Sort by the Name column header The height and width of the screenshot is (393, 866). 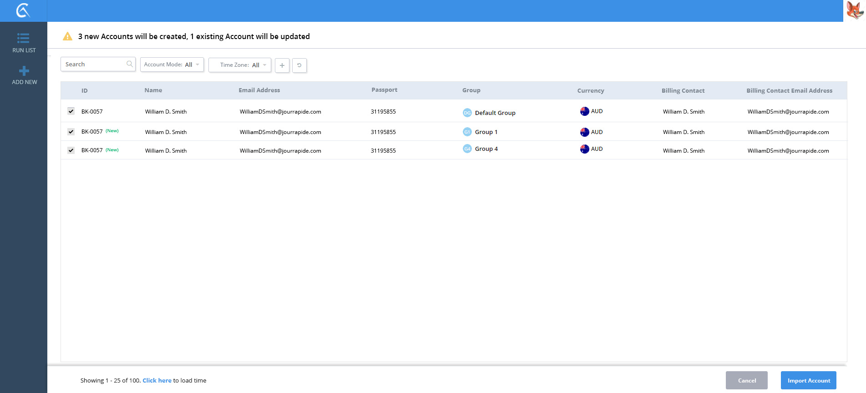pyautogui.click(x=153, y=90)
